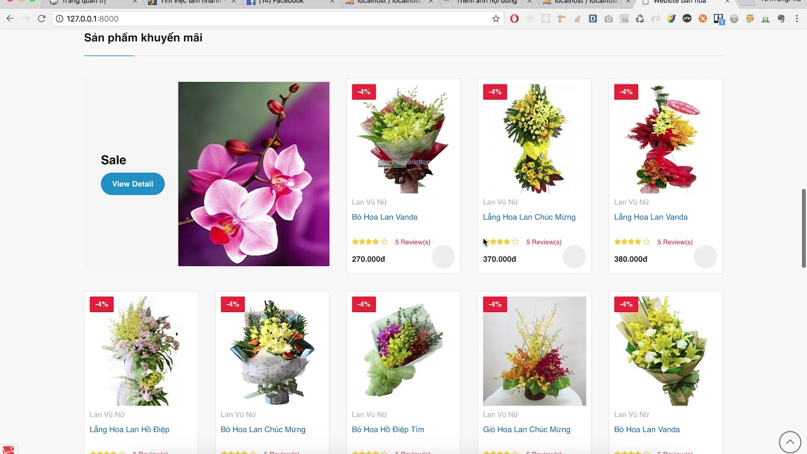Add Bó Hoa Lan Vanda 270.000đ to cart
This screenshot has width=807, height=454.
[443, 257]
